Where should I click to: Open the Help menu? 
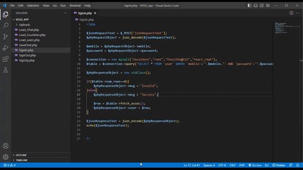tap(87, 6)
